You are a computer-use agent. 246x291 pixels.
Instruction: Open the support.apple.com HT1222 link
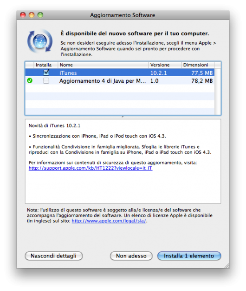click(91, 168)
